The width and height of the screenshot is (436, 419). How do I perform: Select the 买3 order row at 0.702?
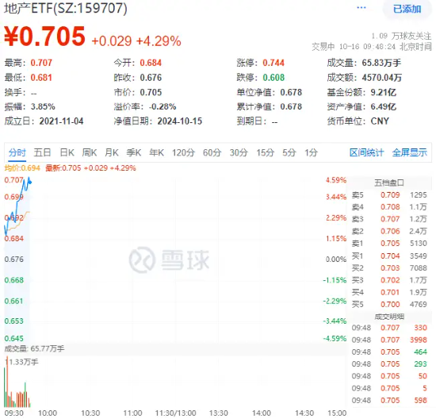pyautogui.click(x=389, y=280)
